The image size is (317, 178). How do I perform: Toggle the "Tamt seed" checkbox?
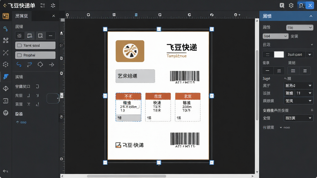click(x=20, y=45)
